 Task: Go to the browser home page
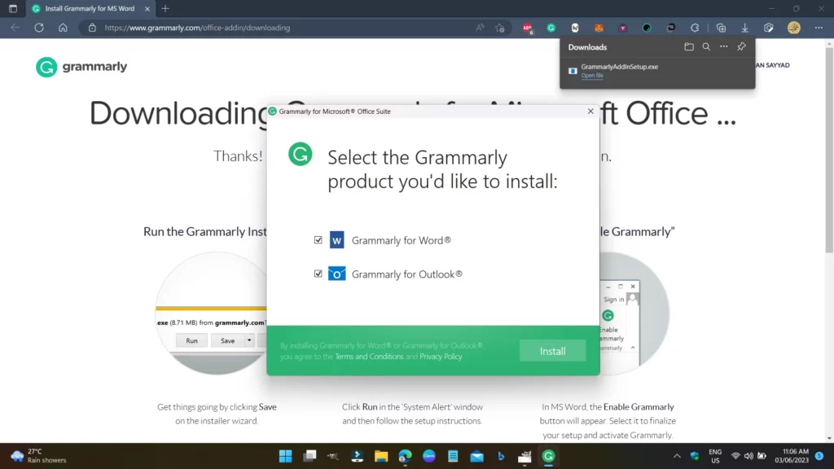tap(63, 28)
